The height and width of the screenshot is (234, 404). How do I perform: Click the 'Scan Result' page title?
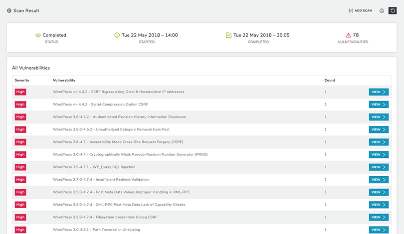pyautogui.click(x=26, y=10)
